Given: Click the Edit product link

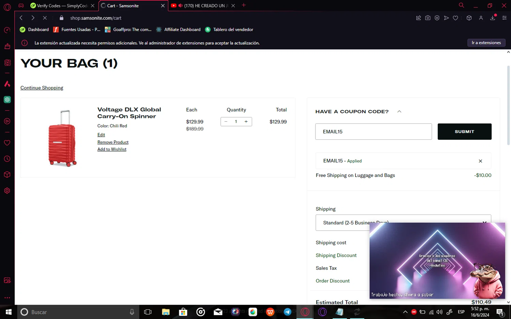Looking at the screenshot, I should click(101, 135).
